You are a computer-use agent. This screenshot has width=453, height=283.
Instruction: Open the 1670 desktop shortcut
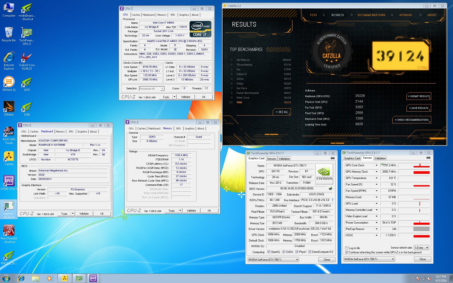pyautogui.click(x=27, y=84)
